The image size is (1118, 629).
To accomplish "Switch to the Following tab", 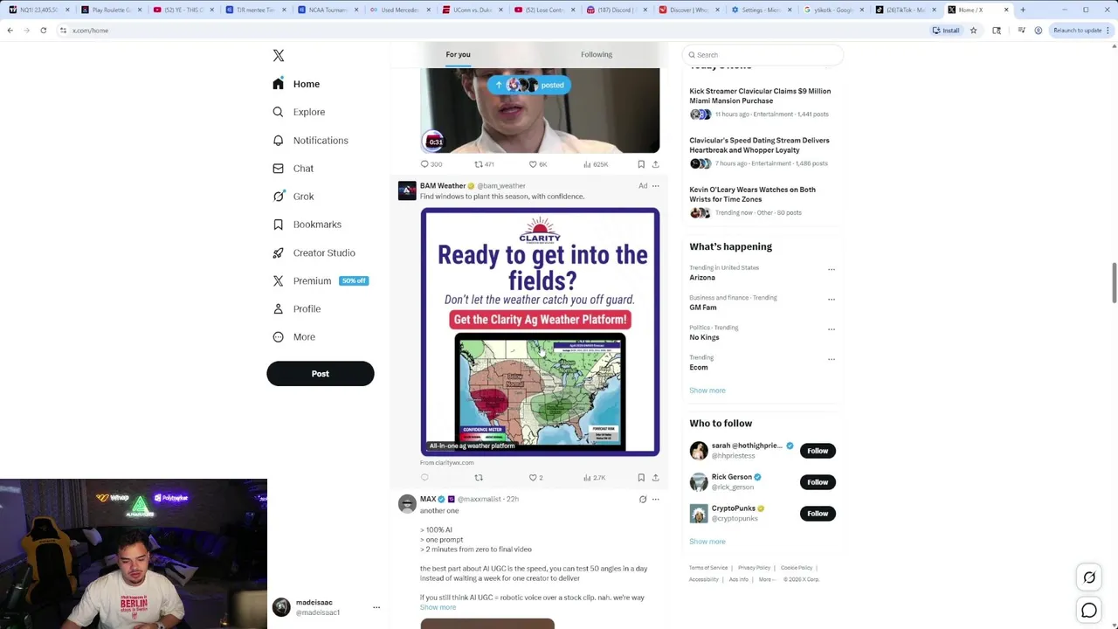I will click(597, 54).
